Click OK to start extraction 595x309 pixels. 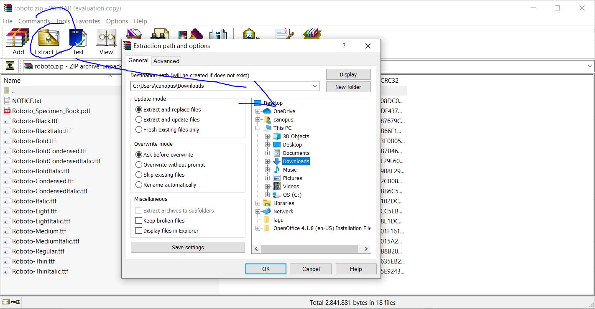point(266,269)
